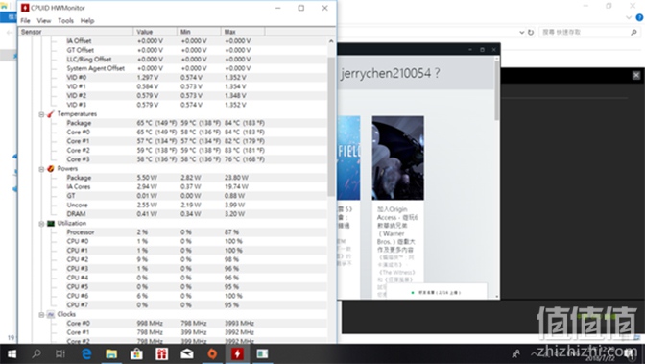Screen dimensions: 645x364
Task: Switch to HWMonitor taskbar button
Action: point(237,354)
